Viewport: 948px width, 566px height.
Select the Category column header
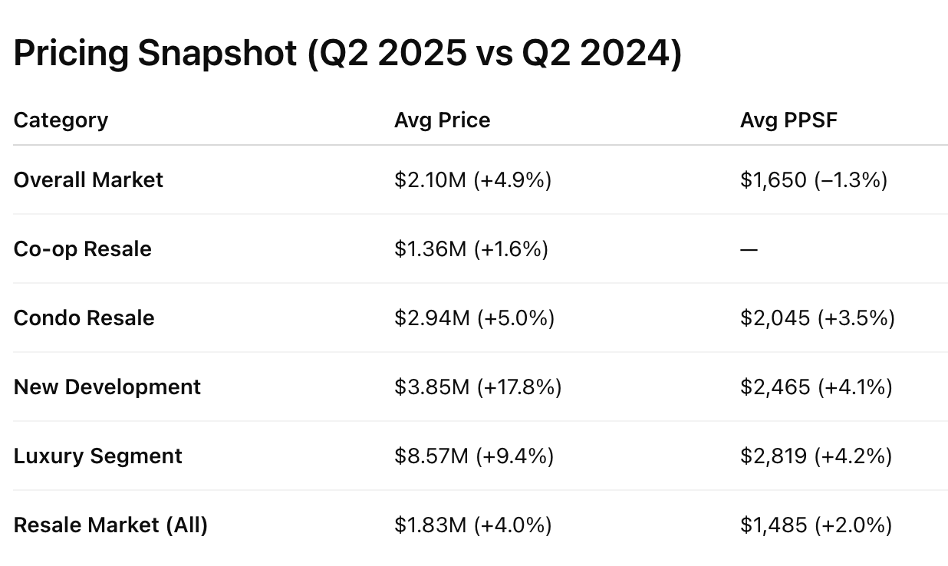point(61,120)
